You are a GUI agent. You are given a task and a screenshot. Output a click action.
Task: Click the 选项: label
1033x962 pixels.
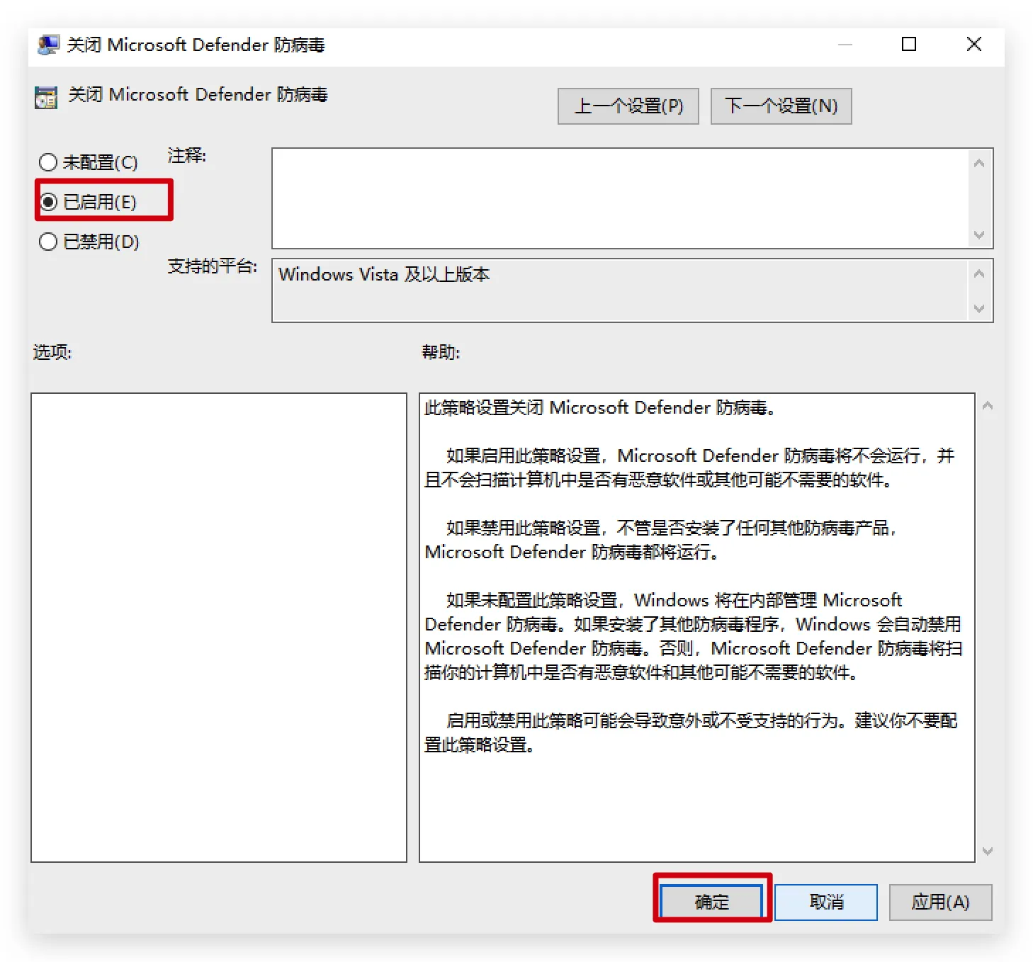click(x=52, y=352)
